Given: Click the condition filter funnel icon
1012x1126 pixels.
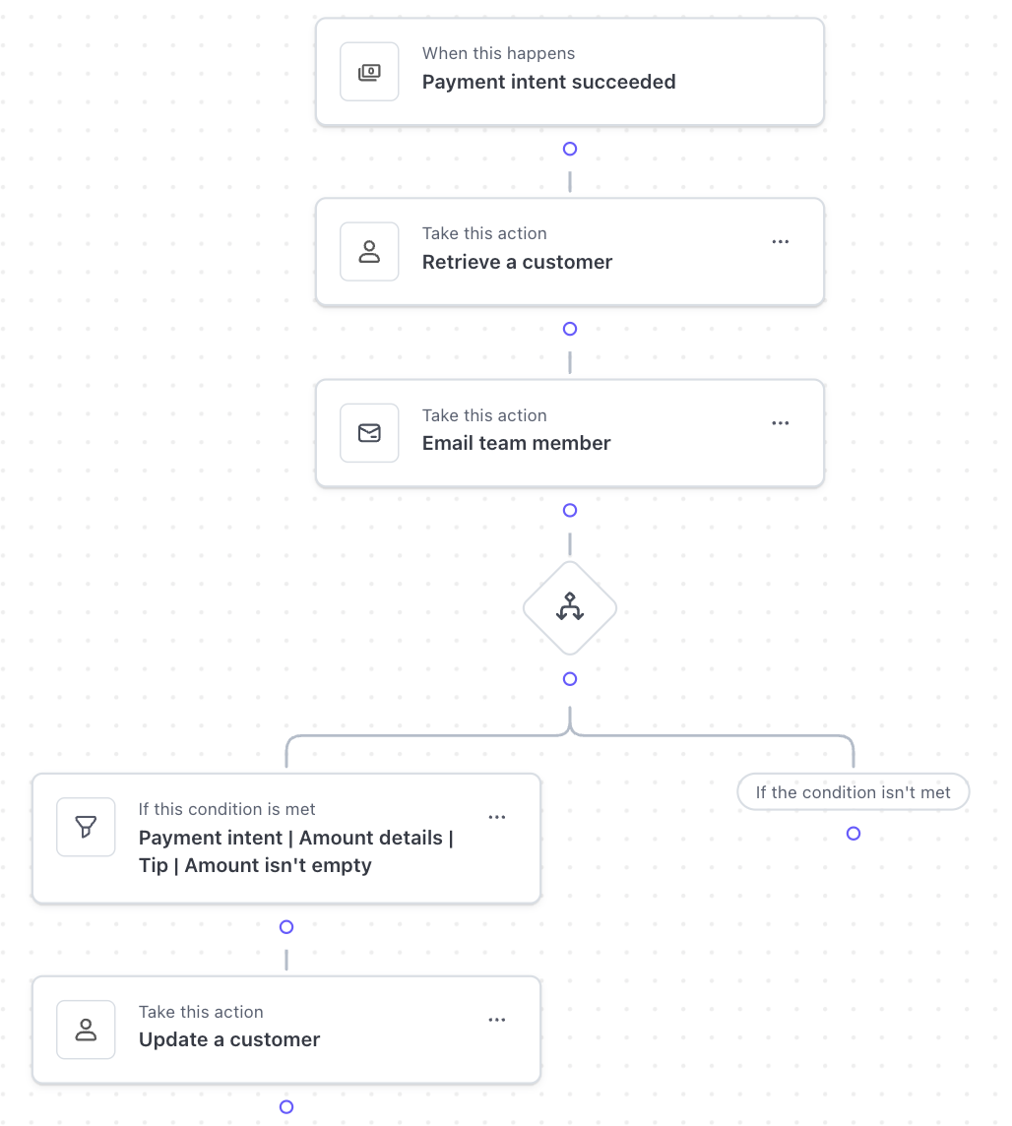Looking at the screenshot, I should (86, 827).
